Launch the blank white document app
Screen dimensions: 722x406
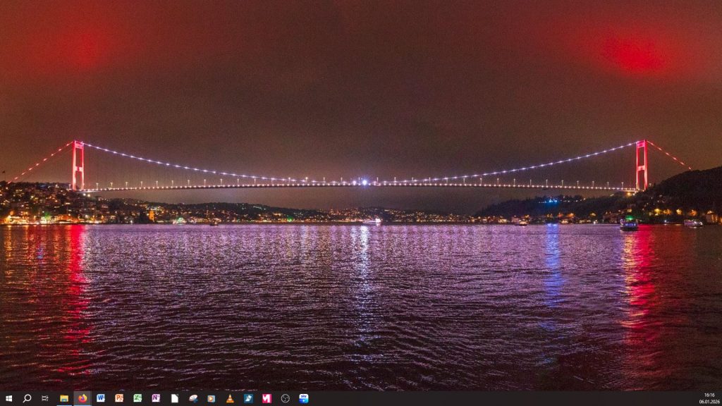coord(174,398)
